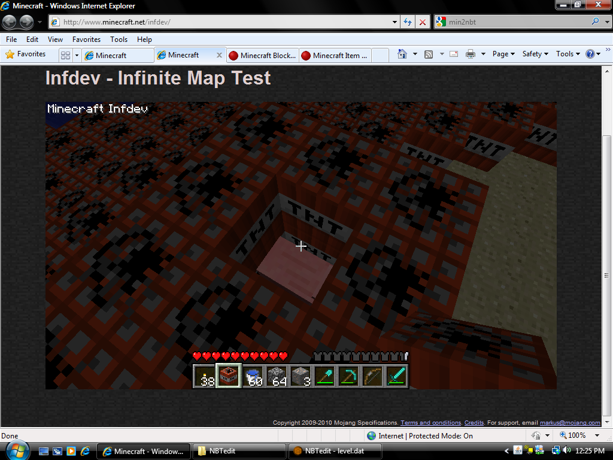Click the RSS feeds icon
The image size is (613, 460).
coord(429,55)
